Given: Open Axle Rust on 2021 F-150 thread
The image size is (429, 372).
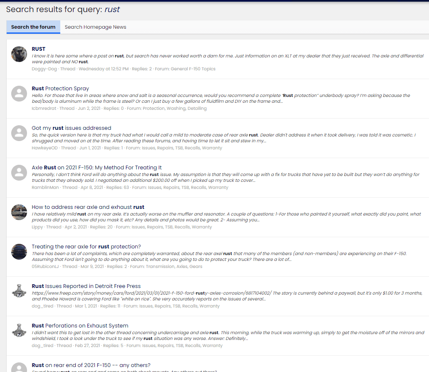Looking at the screenshot, I should point(96,167).
